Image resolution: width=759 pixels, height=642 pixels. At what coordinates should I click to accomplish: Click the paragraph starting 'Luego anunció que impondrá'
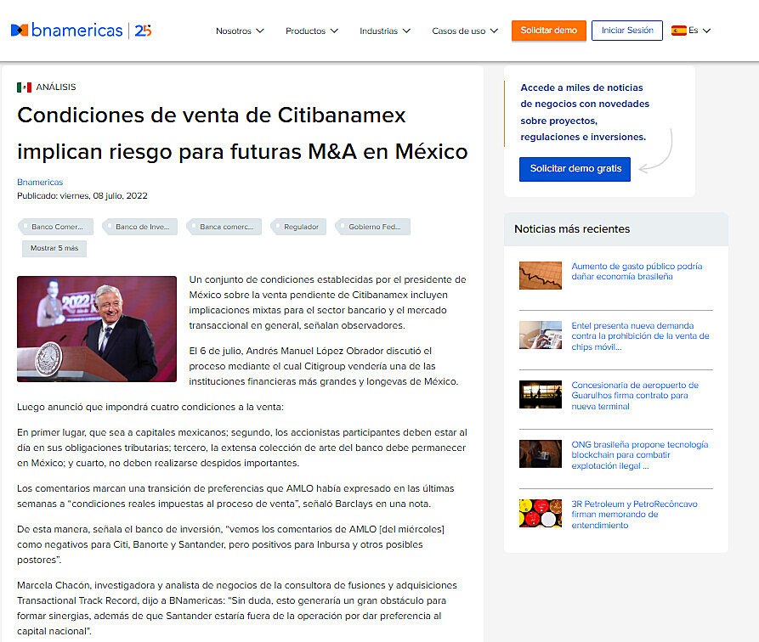150,407
